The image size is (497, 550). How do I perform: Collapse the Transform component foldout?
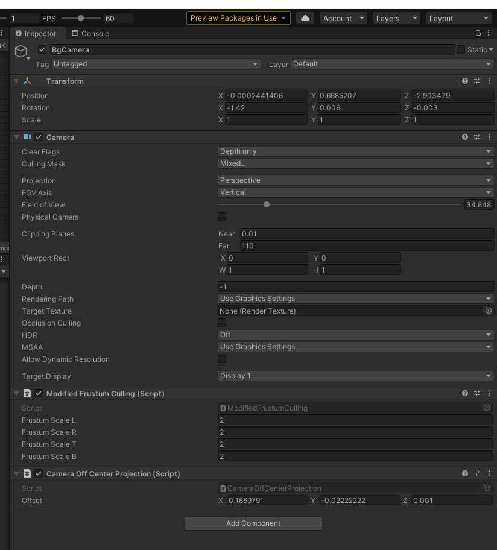[x=16, y=81]
